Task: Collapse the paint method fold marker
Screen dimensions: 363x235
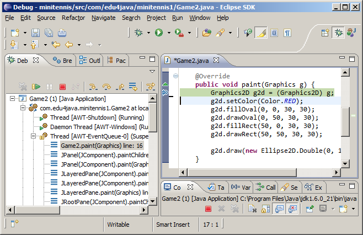Action: (176, 76)
